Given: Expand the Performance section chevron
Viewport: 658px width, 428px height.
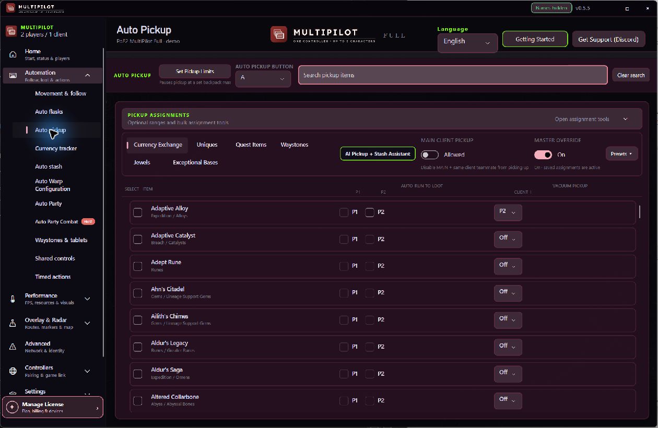Looking at the screenshot, I should coord(87,299).
